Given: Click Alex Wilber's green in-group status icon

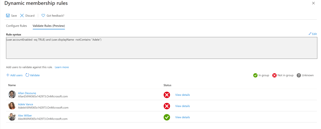Looking at the screenshot, I should click(167, 117).
